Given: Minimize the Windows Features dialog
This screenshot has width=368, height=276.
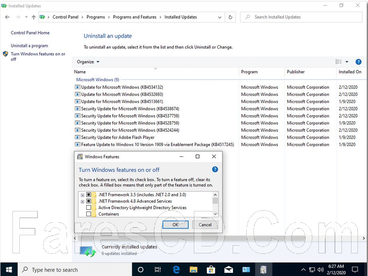Looking at the screenshot, I should pyautogui.click(x=181, y=156).
